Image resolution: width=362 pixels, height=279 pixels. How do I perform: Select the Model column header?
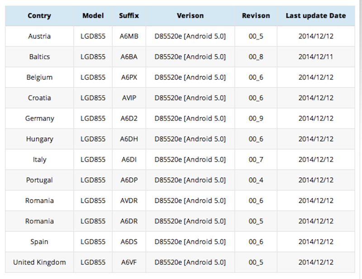[x=93, y=16]
